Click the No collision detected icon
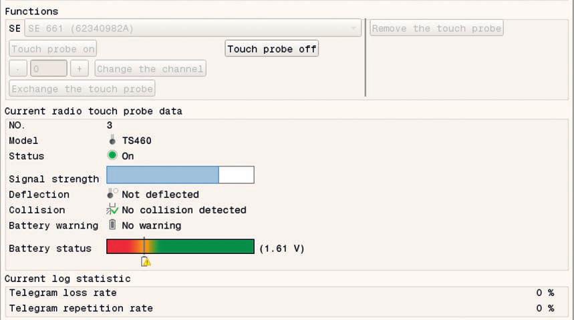Screen dimensions: 574x320 tap(112, 209)
